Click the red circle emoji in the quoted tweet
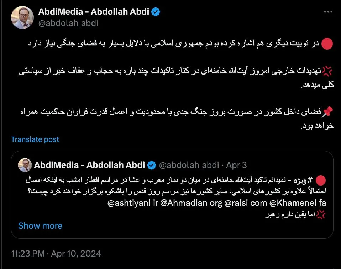This screenshot has width=341, height=269. pyautogui.click(x=321, y=180)
